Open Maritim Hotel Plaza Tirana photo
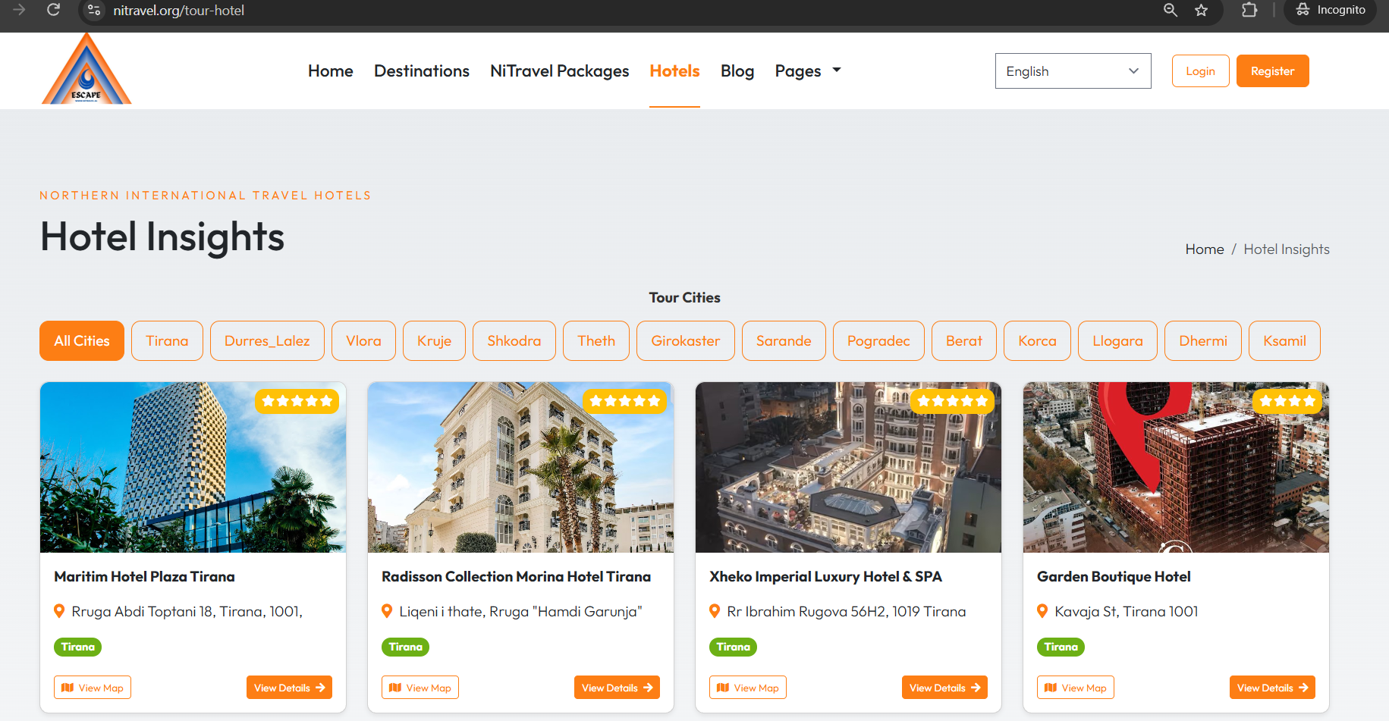The width and height of the screenshot is (1389, 721). pyautogui.click(x=193, y=467)
